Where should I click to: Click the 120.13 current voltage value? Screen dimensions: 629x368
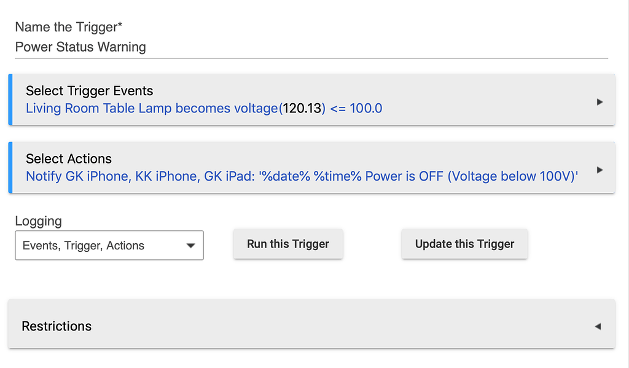(302, 109)
